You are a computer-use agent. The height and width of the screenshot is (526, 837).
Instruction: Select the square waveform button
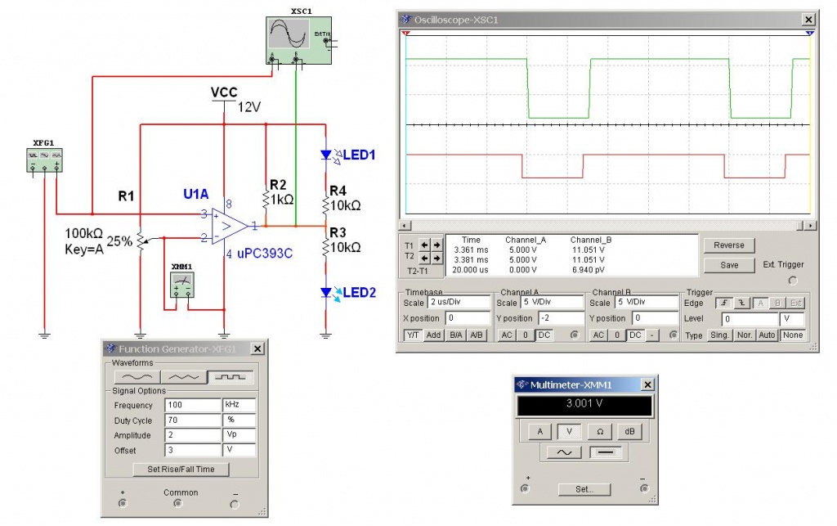(x=231, y=377)
